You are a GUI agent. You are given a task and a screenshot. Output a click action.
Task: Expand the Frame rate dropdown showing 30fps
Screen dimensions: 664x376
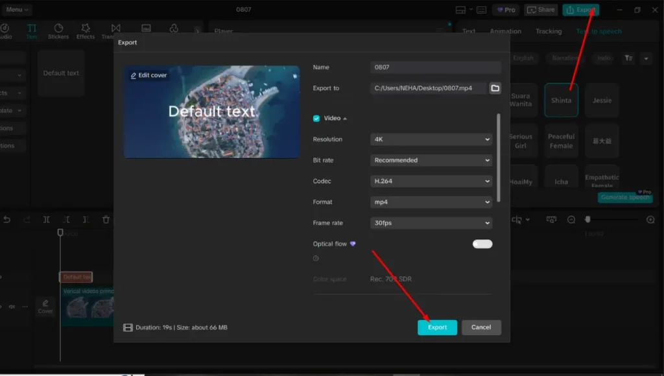coord(431,223)
